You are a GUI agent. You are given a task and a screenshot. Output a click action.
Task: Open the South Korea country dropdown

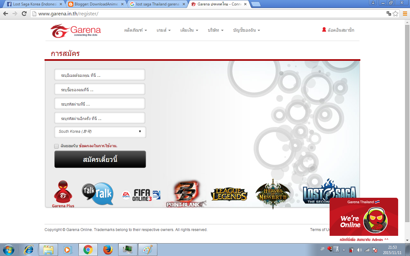[x=100, y=132]
